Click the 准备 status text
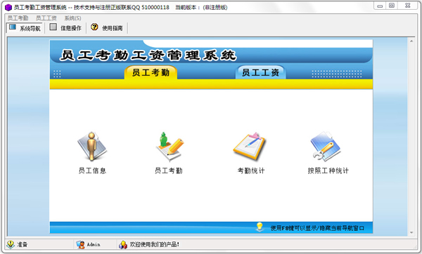 (x=23, y=244)
